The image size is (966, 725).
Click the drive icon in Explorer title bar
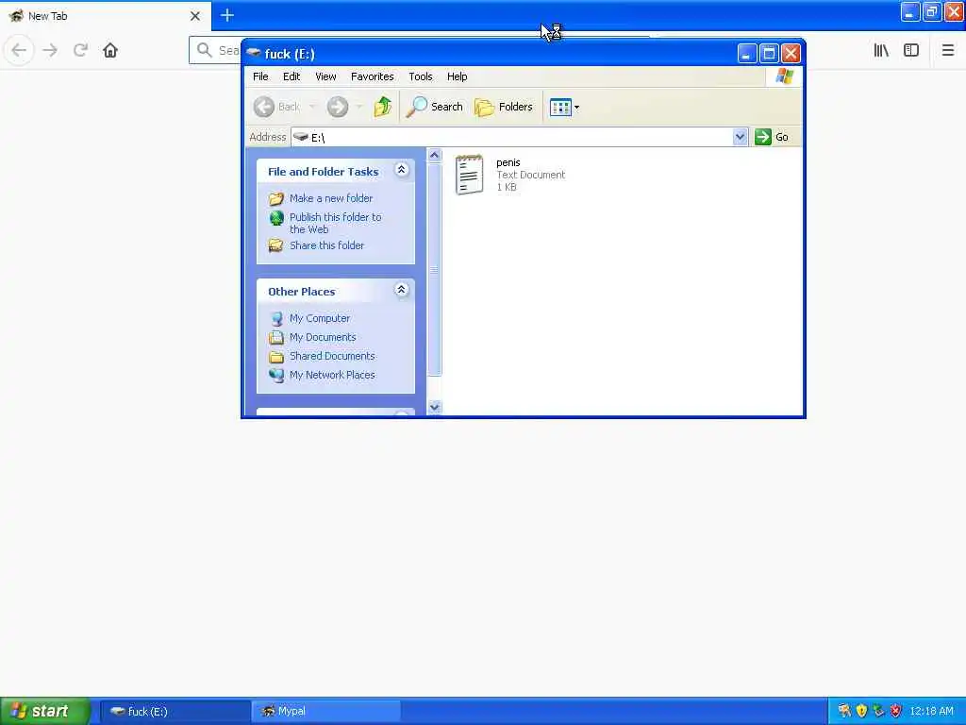tap(253, 53)
